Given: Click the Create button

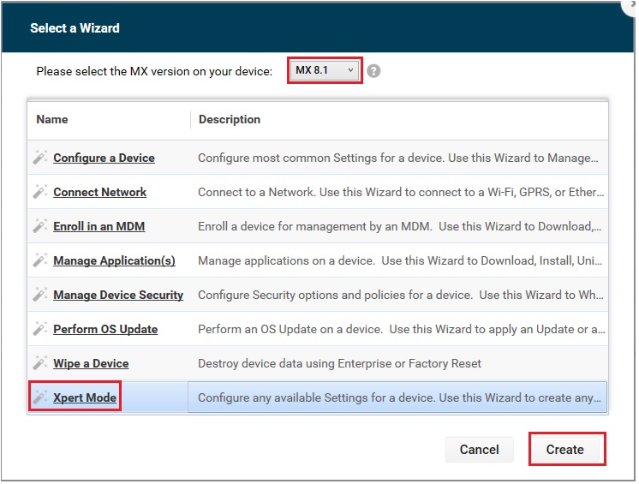Looking at the screenshot, I should coord(564,450).
